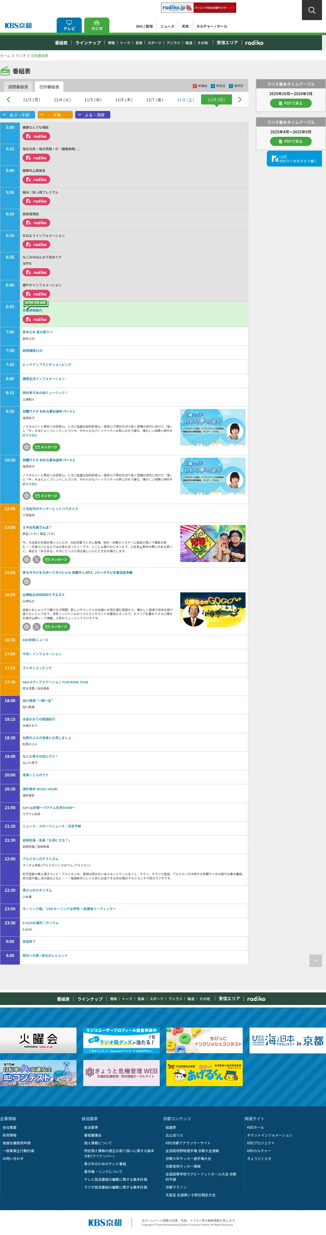Open website globe icon for われら夢の途中 パート1

click(x=27, y=447)
